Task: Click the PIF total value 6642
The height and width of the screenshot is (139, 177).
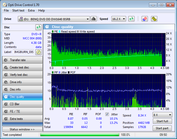Action: (x=84, y=127)
